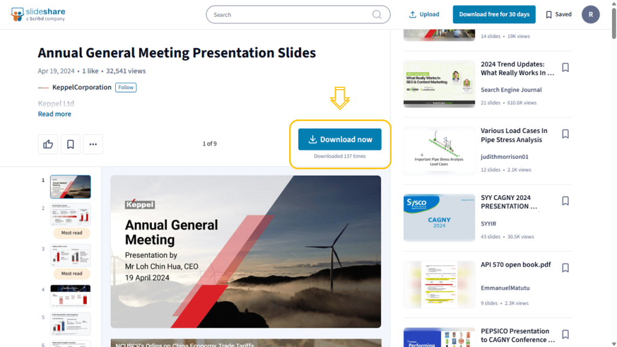Open Various Load Cases In Pipe Stress Analysis
Image resolution: width=617 pixels, height=347 pixels.
coord(514,136)
